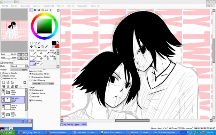
Task: Choose the Pencil brush tool
Action: point(33,52)
